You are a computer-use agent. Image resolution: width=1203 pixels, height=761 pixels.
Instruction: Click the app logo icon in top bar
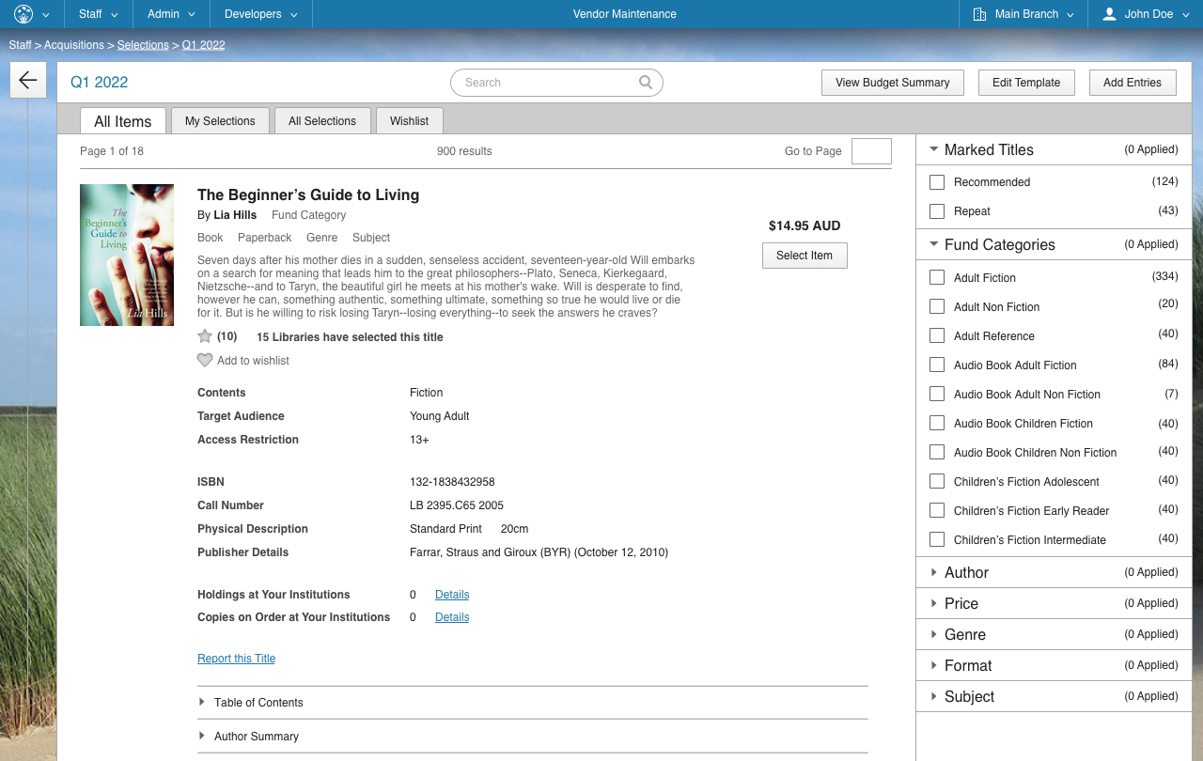pyautogui.click(x=23, y=14)
